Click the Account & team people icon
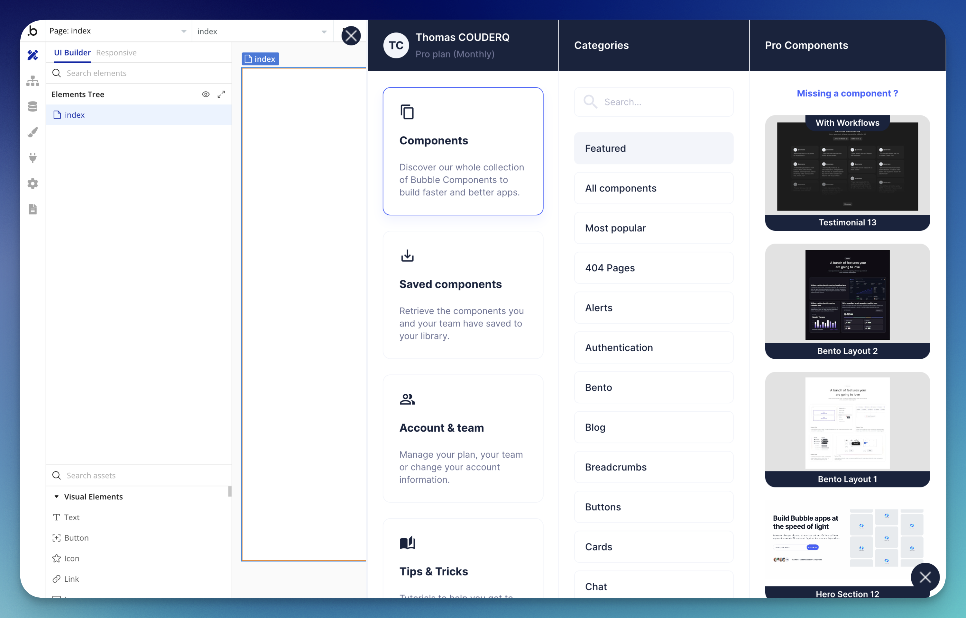 click(407, 399)
